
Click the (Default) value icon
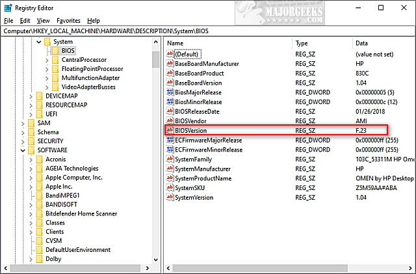coord(170,54)
